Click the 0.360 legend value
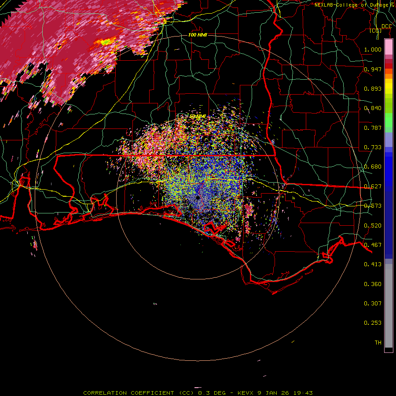Viewport: 396px width, 396px height. (373, 284)
